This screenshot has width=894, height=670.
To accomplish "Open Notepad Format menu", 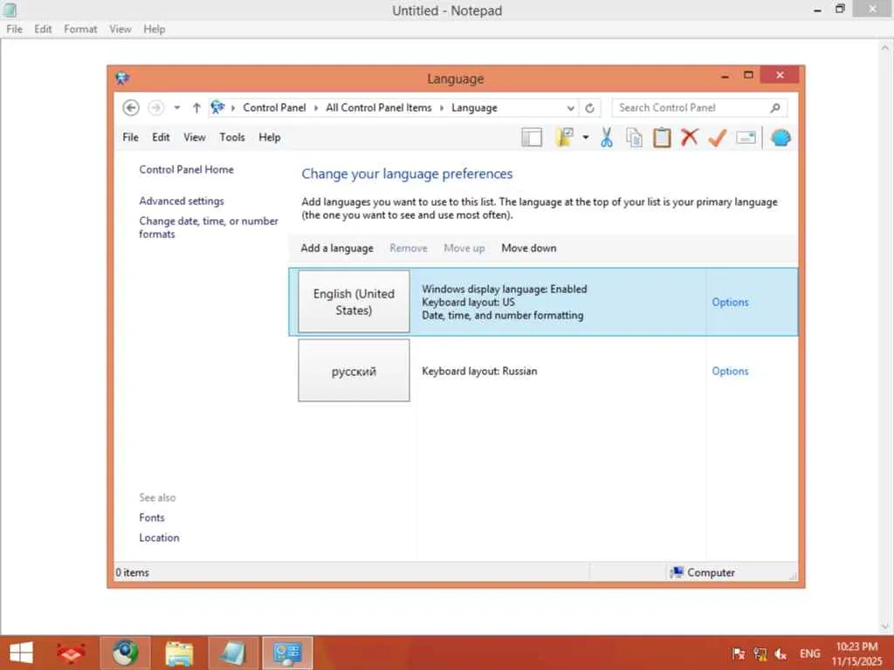I will pyautogui.click(x=80, y=29).
